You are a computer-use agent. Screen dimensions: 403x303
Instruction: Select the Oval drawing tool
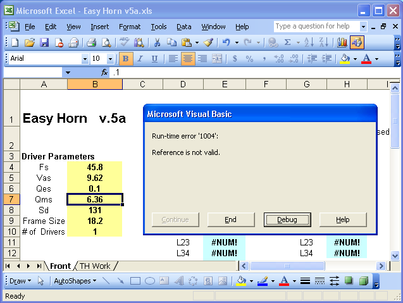[150, 281]
